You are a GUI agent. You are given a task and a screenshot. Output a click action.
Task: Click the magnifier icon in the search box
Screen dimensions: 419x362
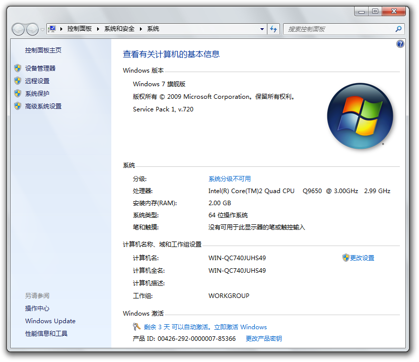coord(398,29)
